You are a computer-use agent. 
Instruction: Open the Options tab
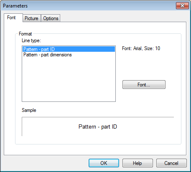(x=51, y=18)
